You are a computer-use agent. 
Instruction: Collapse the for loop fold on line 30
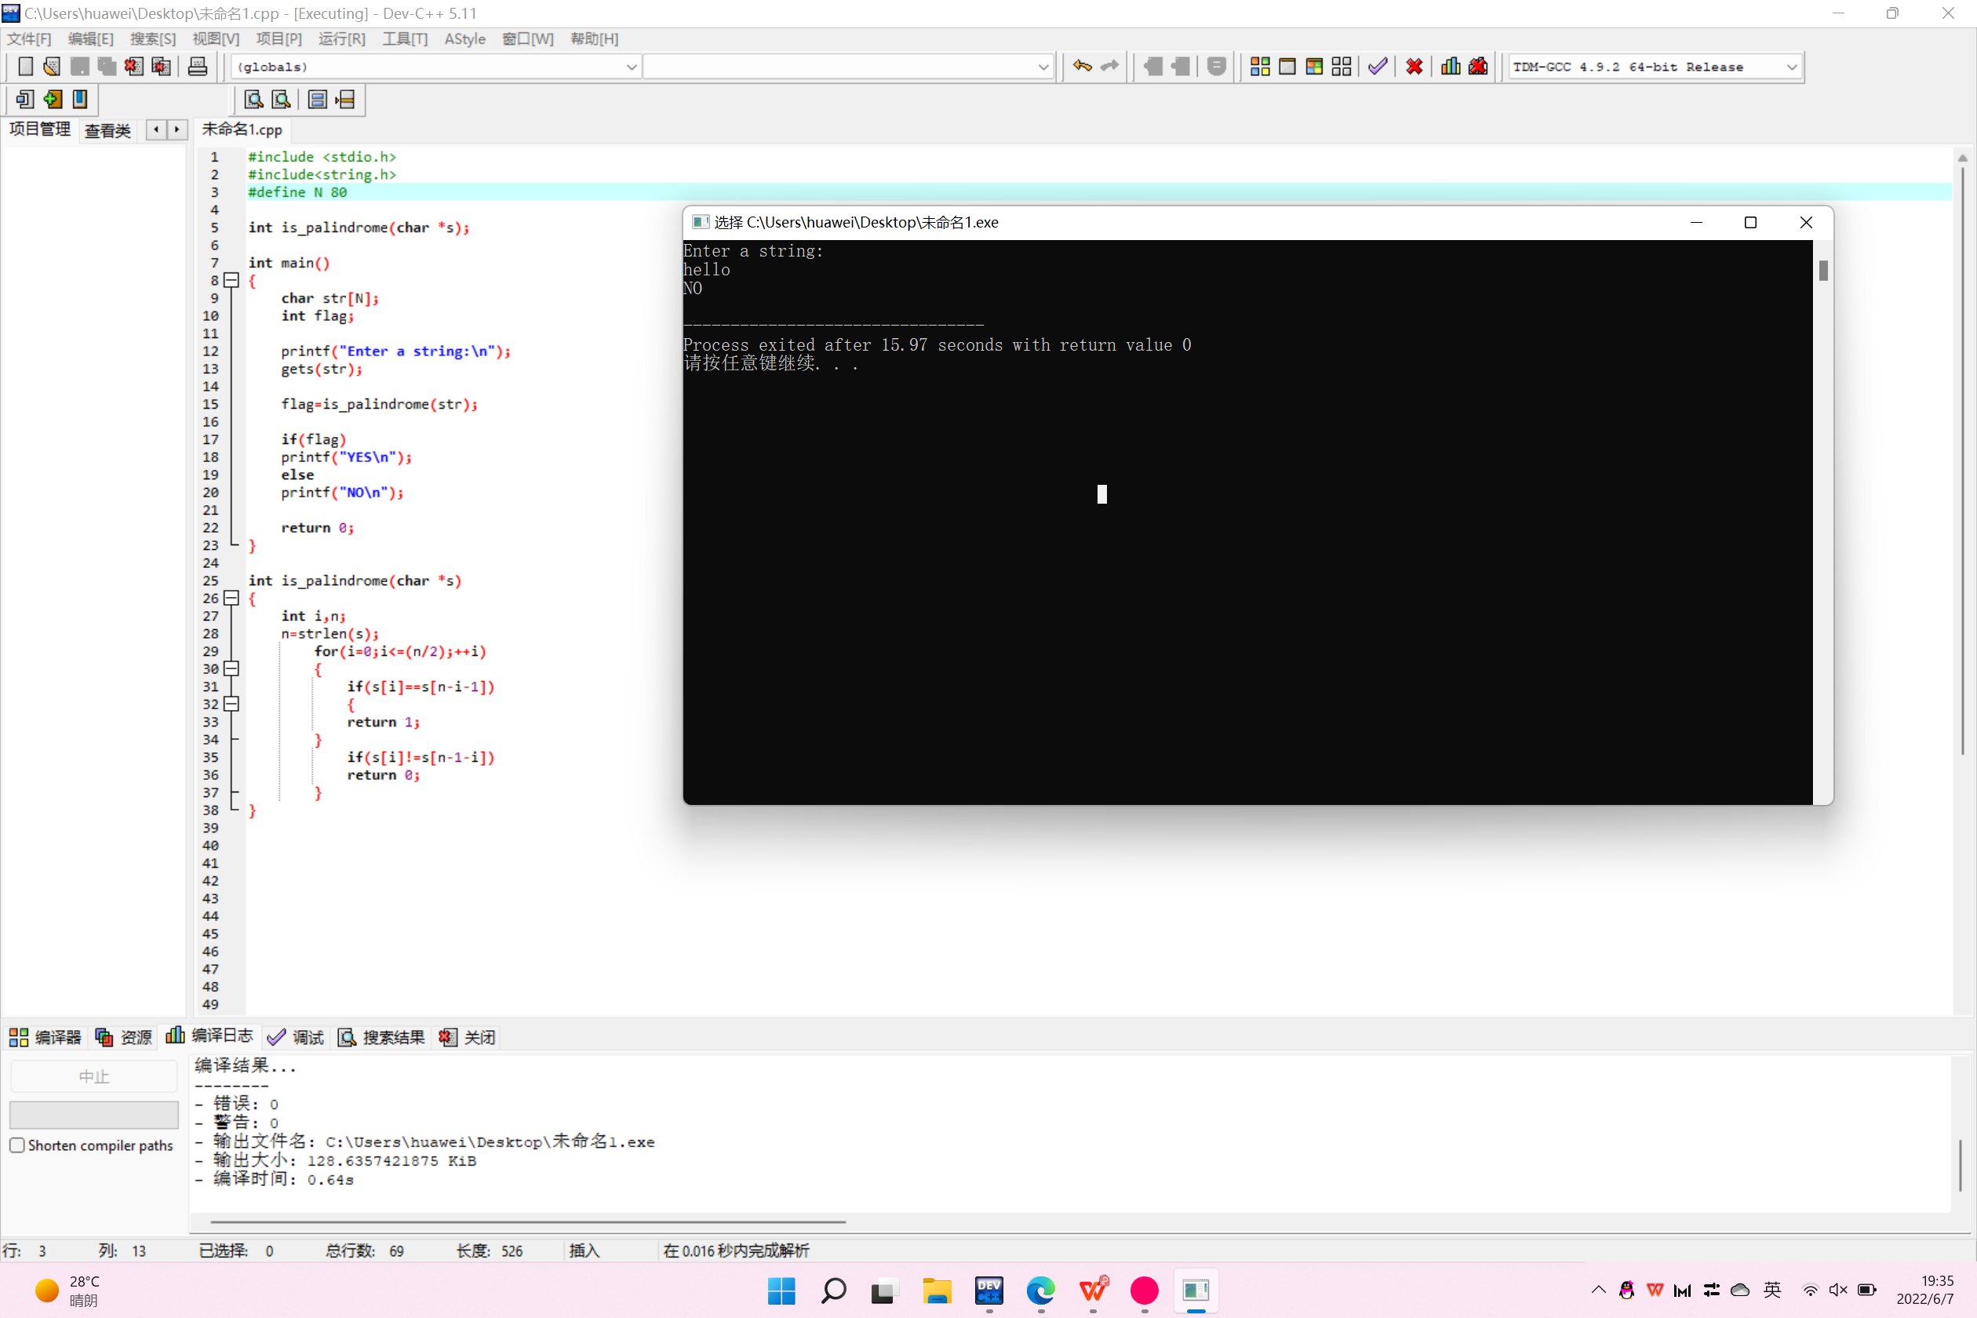[232, 668]
